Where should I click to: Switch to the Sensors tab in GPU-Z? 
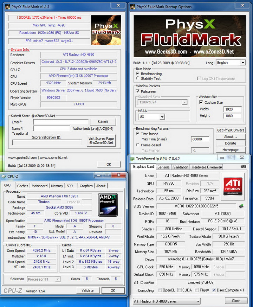pyautogui.click(x=163, y=167)
